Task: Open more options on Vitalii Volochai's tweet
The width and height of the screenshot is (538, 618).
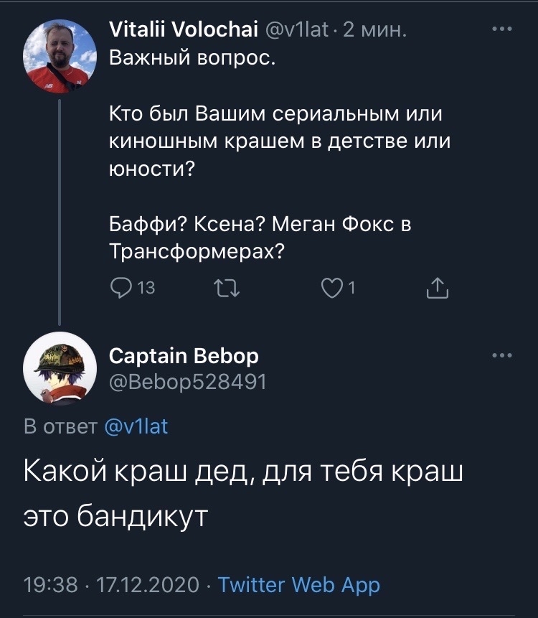Action: click(501, 30)
